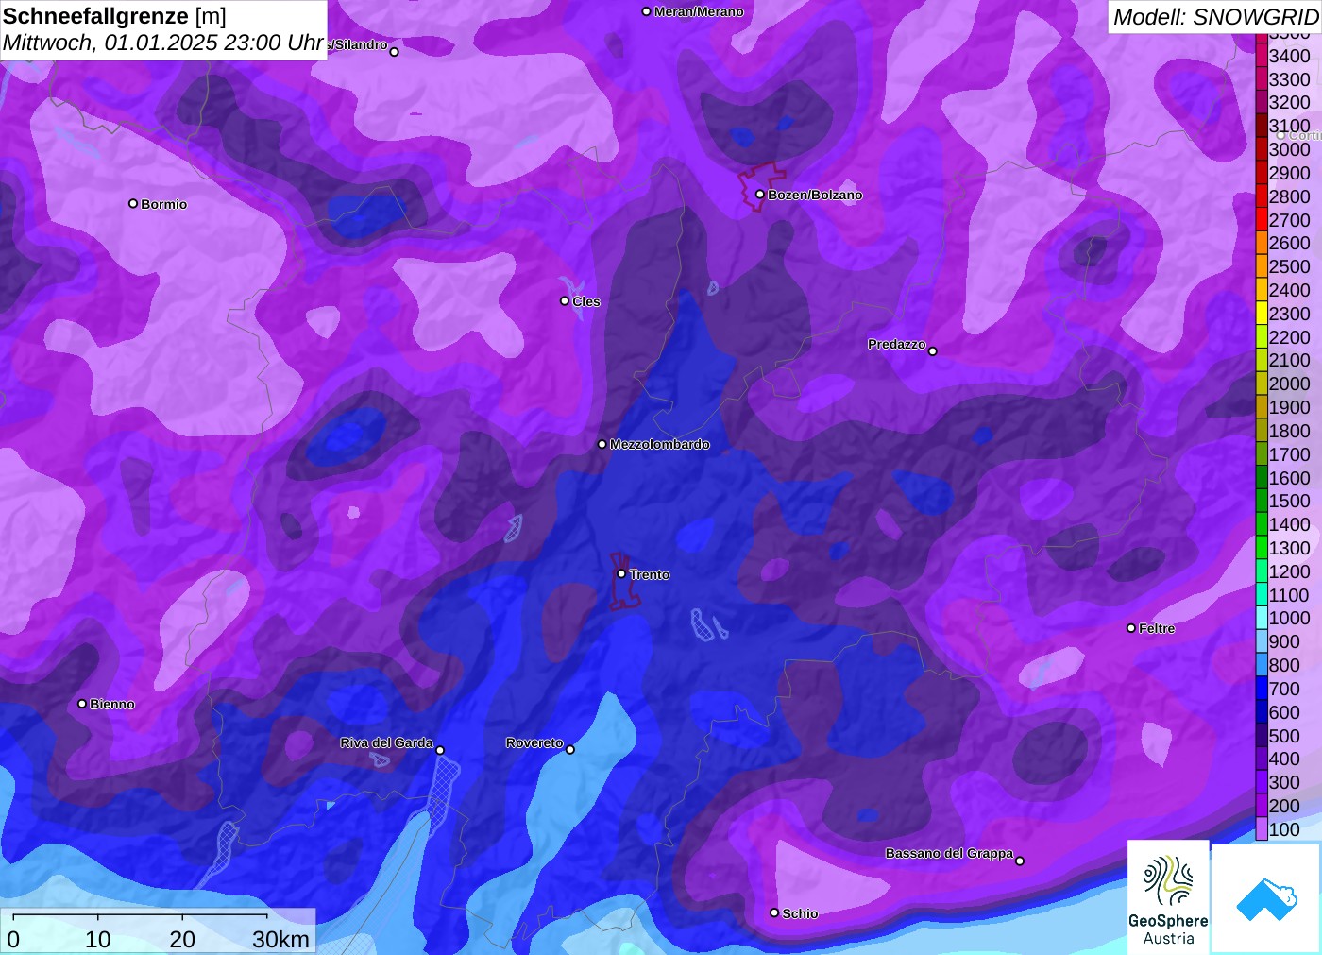Image resolution: width=1322 pixels, height=955 pixels.
Task: Select the 1400 m legend swatch
Action: pos(1262,524)
